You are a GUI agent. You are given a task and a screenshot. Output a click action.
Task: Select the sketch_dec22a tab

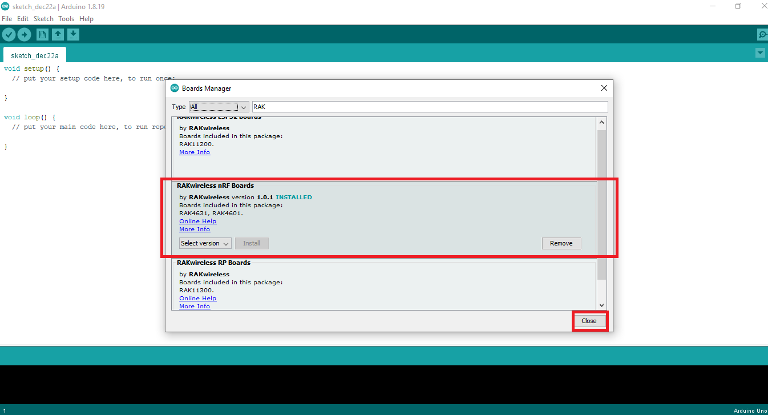(x=34, y=55)
